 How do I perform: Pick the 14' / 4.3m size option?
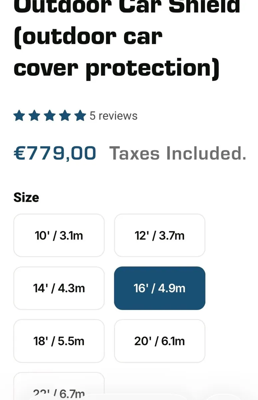pos(59,288)
